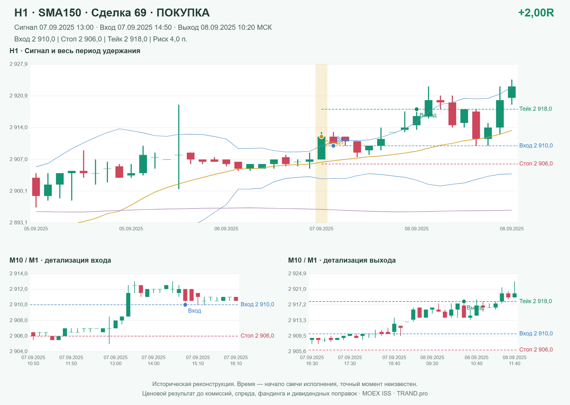Click heading 'M10 / M1 · детализация выхода'
Viewport: 570px width, 405px height.
coord(342,260)
